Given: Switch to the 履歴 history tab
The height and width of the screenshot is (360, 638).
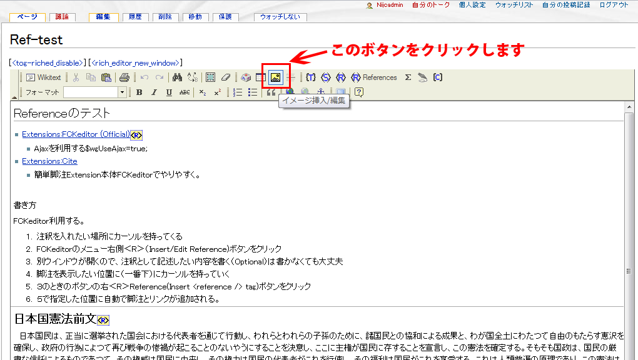Looking at the screenshot, I should (136, 17).
